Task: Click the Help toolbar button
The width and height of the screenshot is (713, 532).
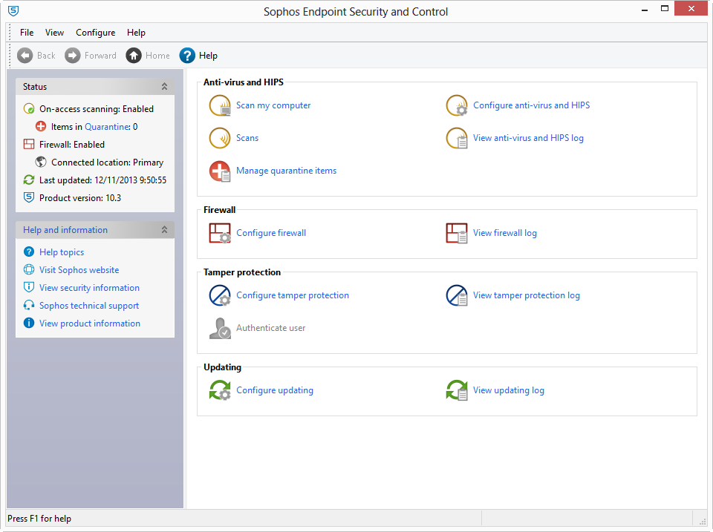Action: point(198,56)
